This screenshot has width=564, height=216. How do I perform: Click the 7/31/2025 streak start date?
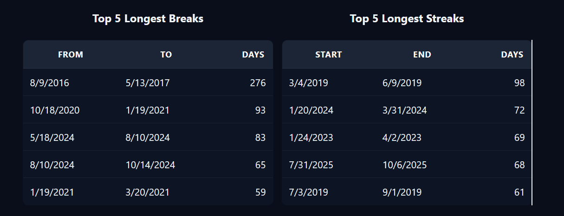coord(311,165)
